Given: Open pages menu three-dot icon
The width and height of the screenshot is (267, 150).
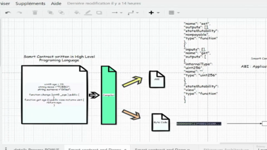Looking at the screenshot, I should click(x=6, y=148).
